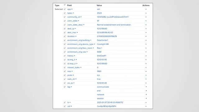Toggle the community_id checkbox

point(65,17)
